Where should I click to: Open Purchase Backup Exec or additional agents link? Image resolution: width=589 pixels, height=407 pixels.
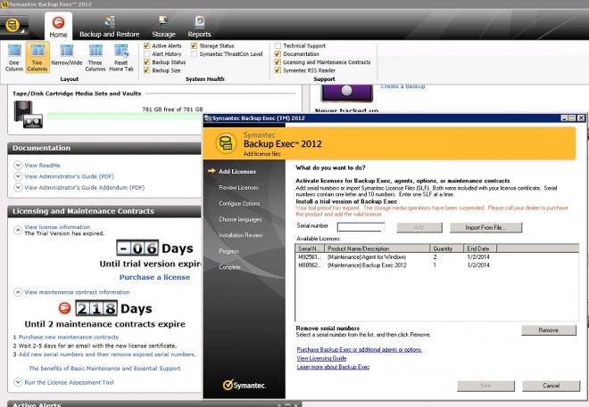pyautogui.click(x=359, y=350)
